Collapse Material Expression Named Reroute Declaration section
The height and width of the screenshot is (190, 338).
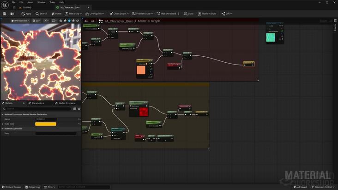(3, 114)
